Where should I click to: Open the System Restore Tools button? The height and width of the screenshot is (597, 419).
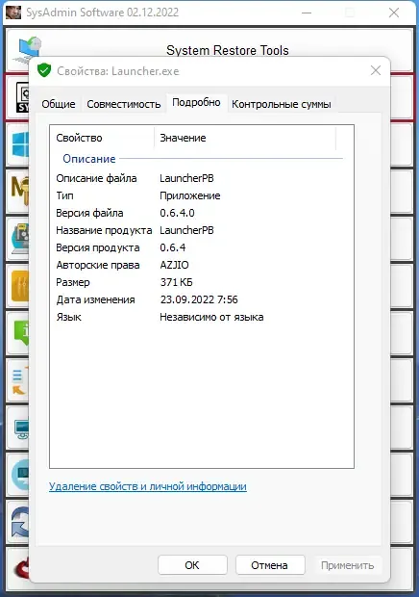point(209,49)
